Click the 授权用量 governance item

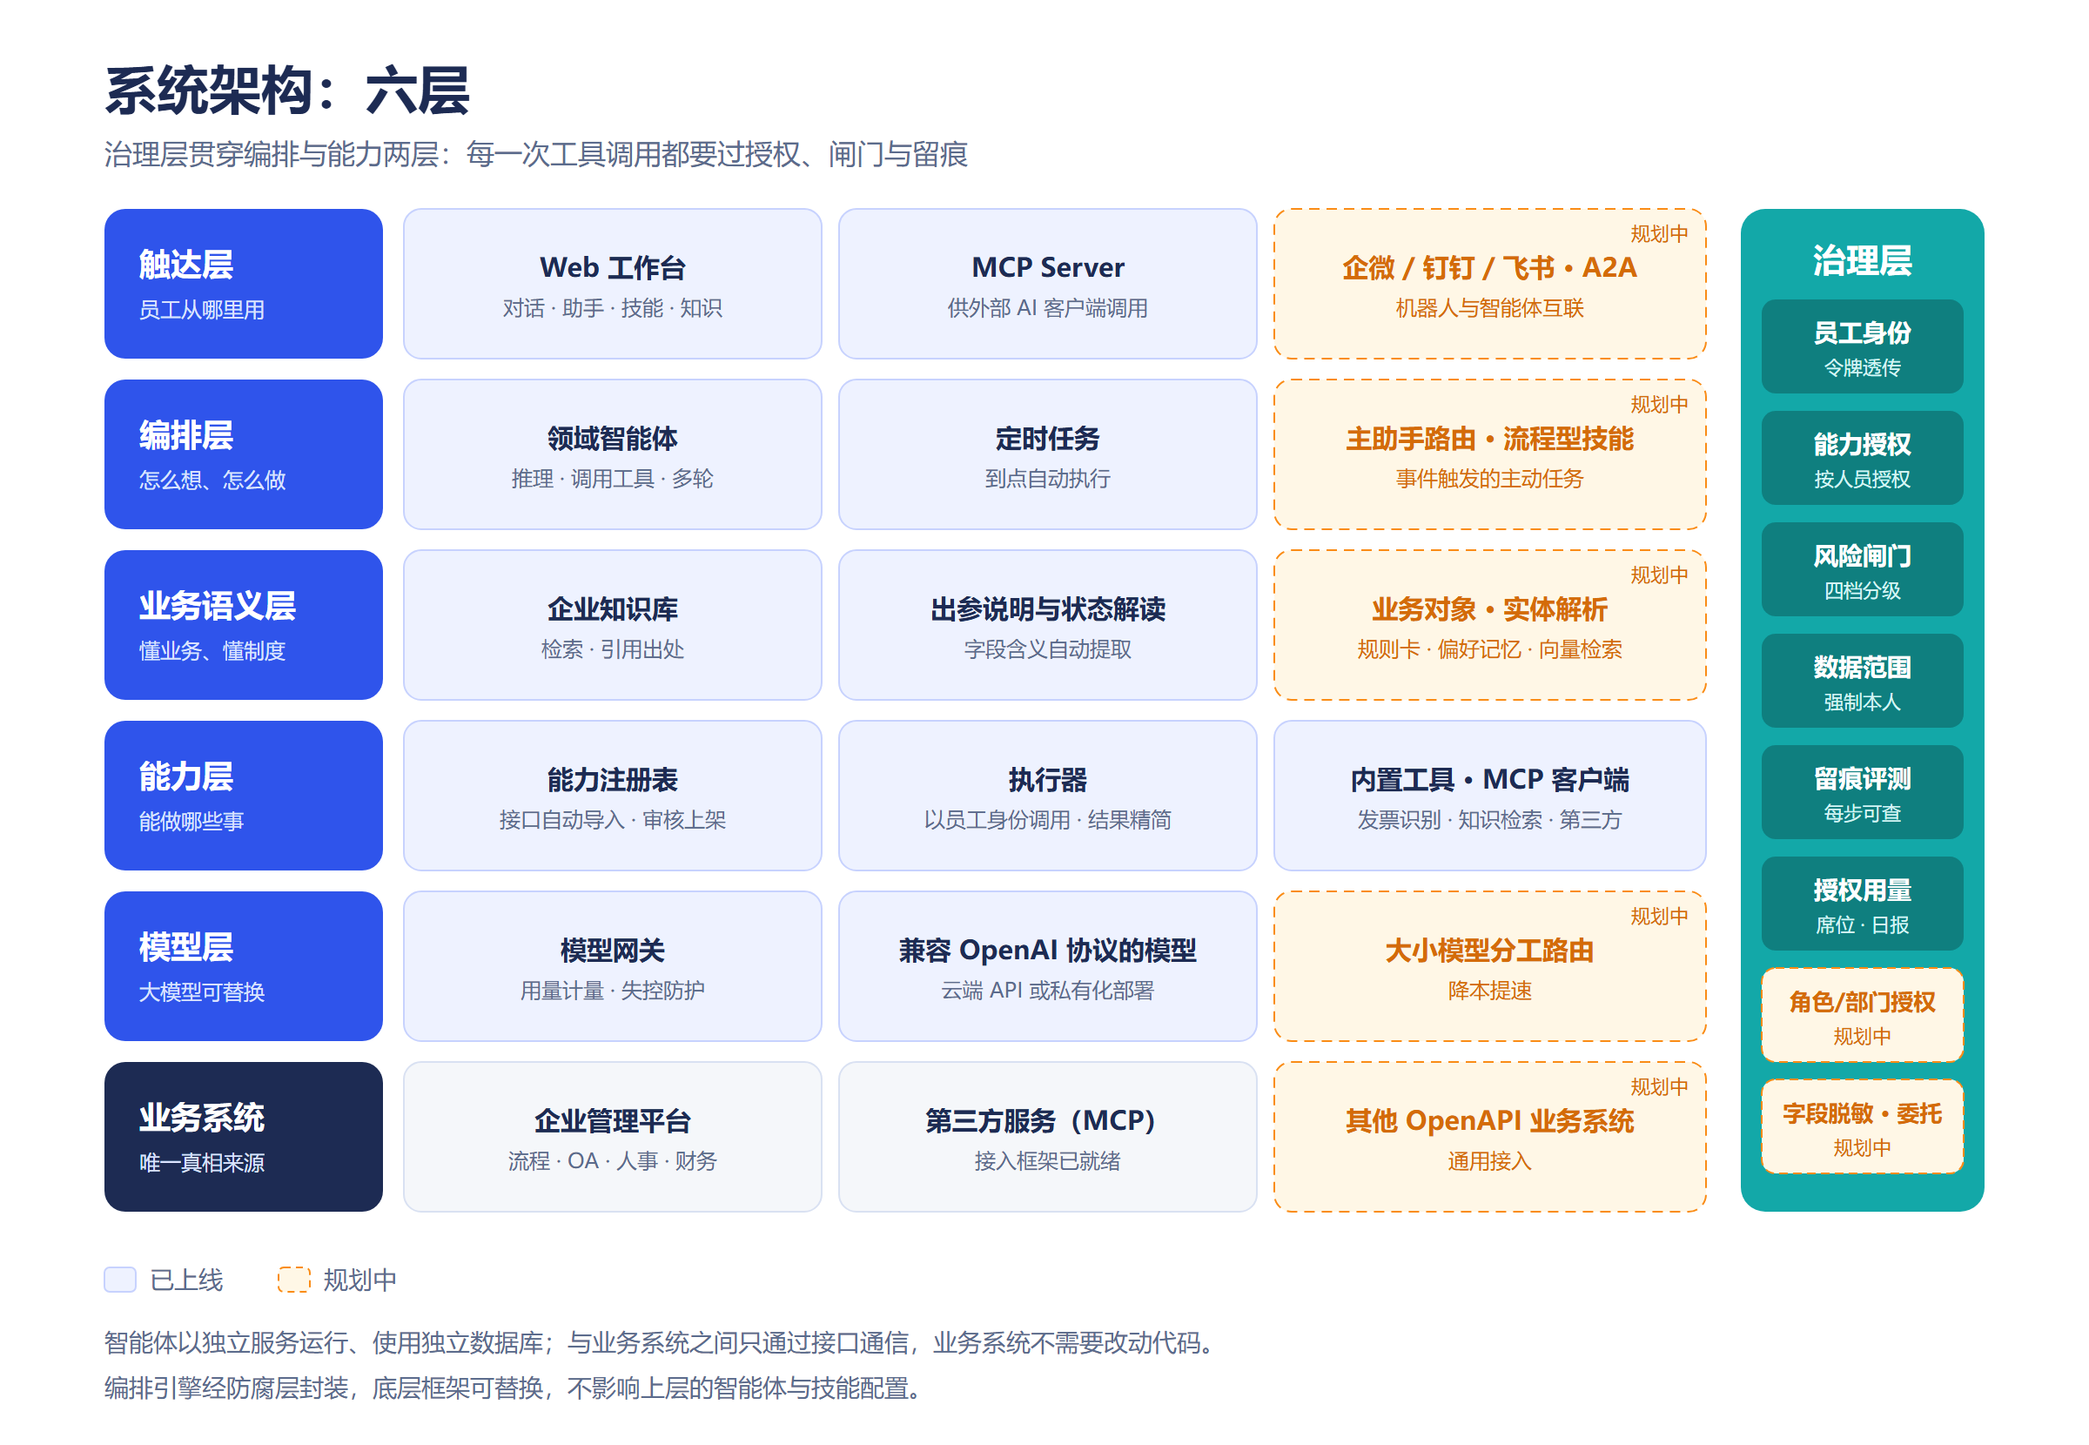pyautogui.click(x=1861, y=904)
